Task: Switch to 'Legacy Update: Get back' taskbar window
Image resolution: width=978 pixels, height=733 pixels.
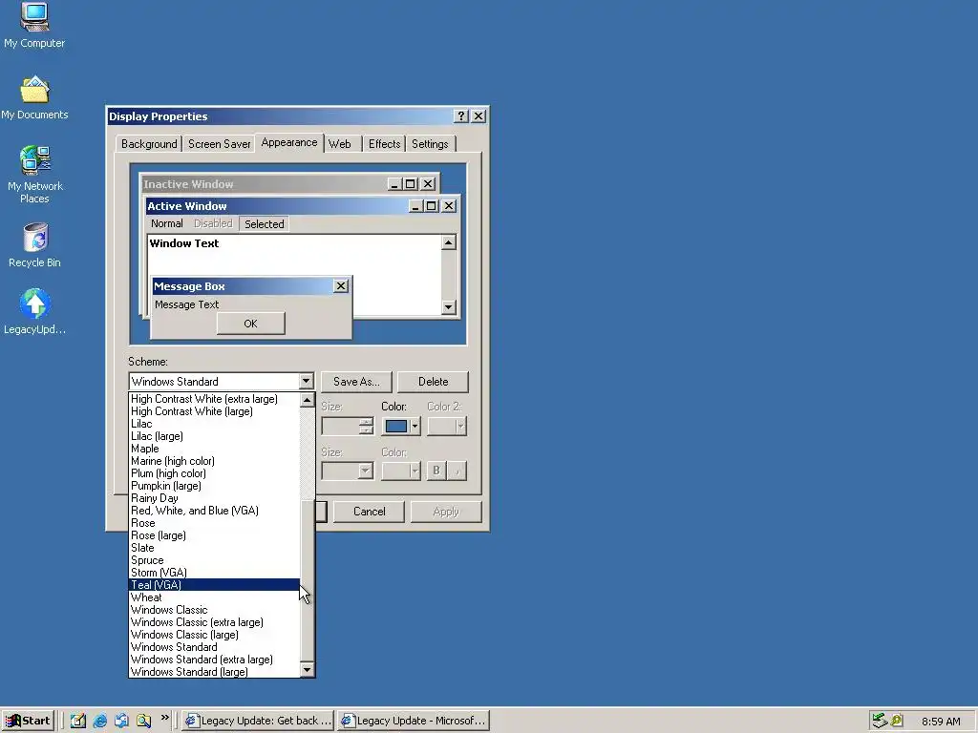Action: [258, 721]
